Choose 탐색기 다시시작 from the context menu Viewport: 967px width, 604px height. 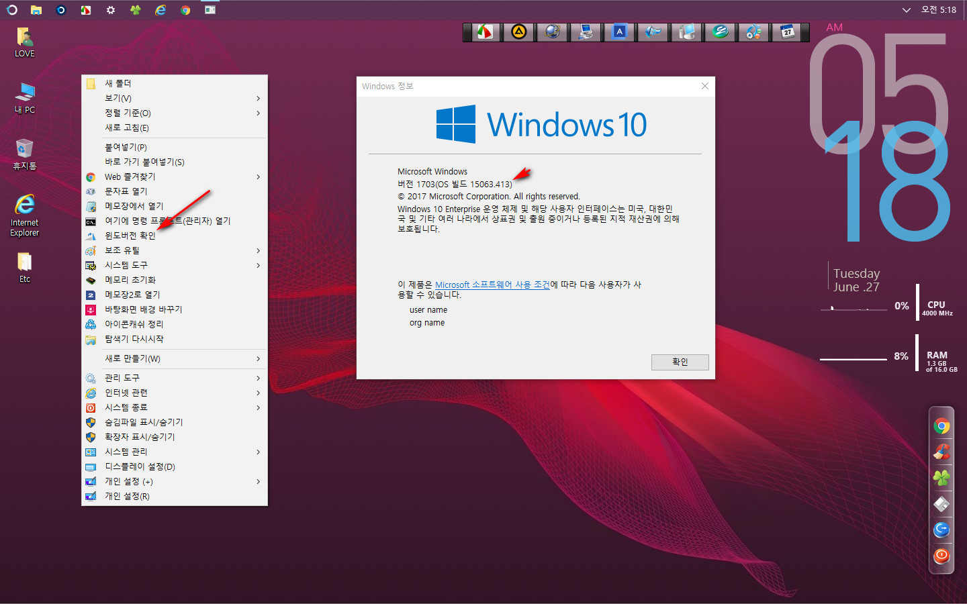[x=175, y=339]
